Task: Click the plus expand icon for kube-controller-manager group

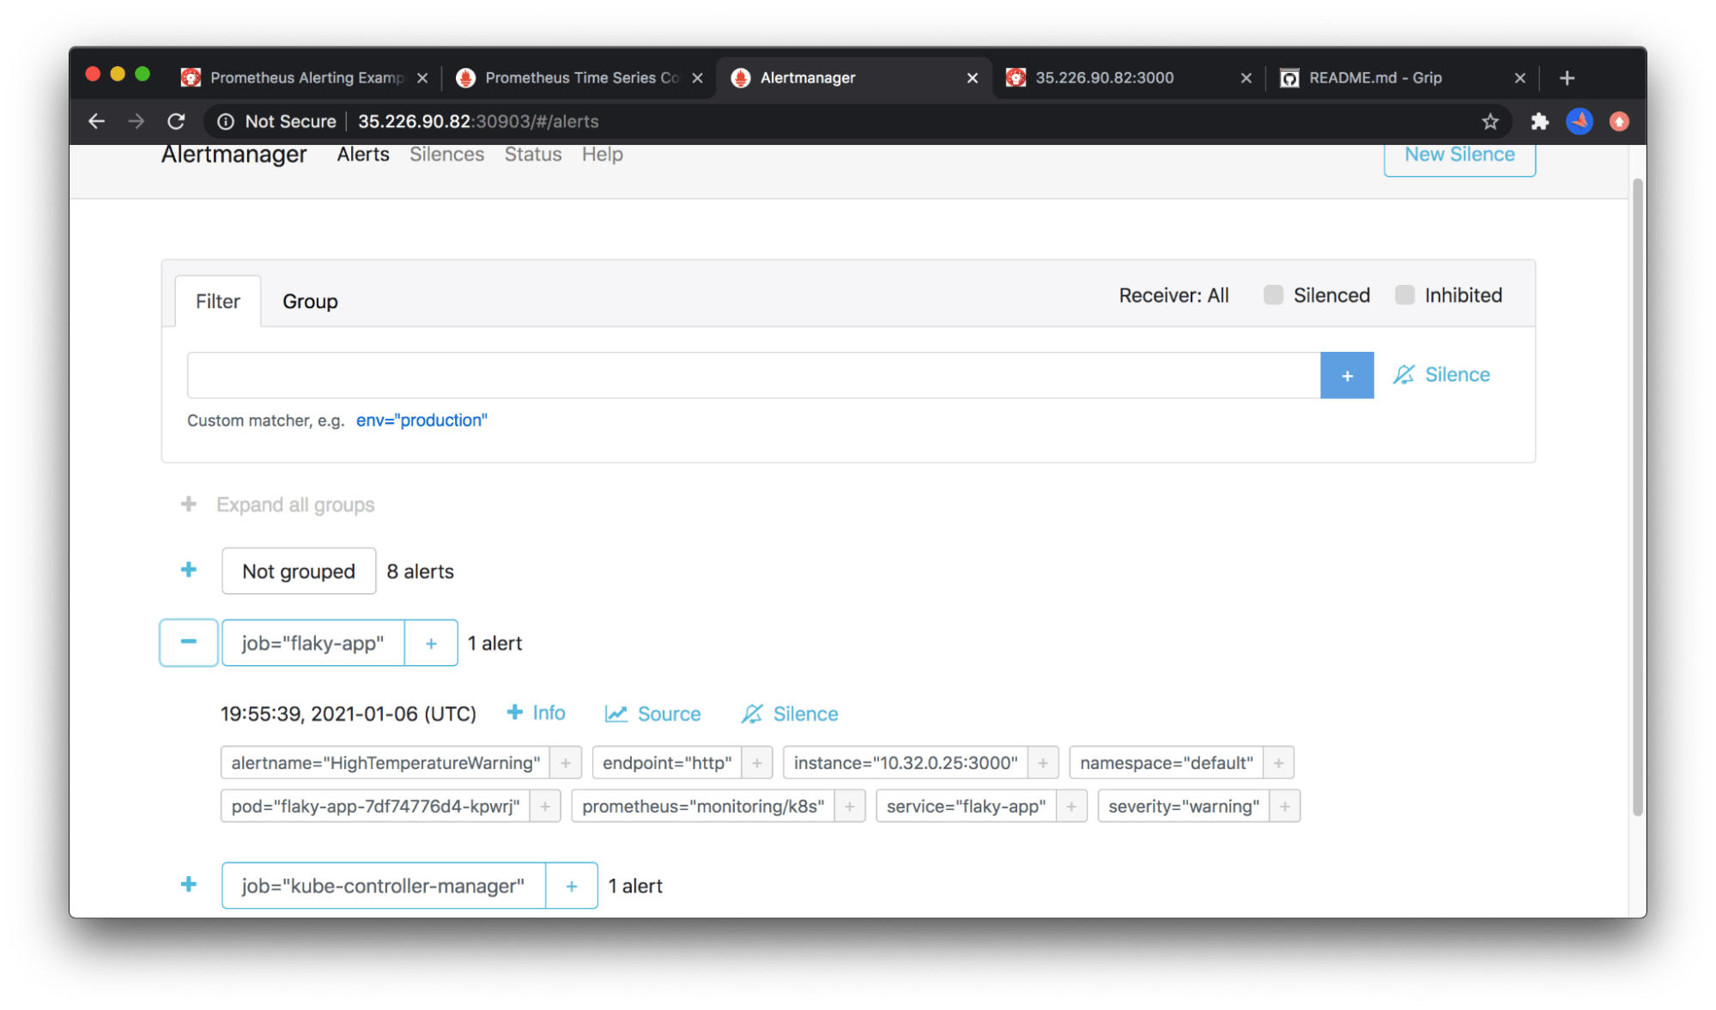Action: pos(190,886)
